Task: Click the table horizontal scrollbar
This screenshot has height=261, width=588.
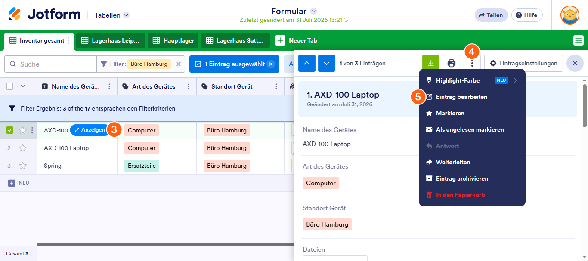Action: [166, 244]
